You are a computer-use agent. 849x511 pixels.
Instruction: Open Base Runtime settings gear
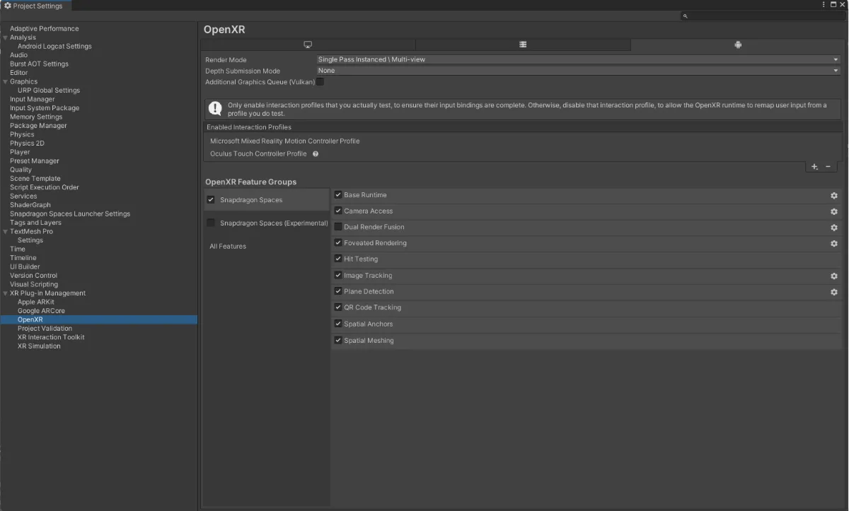833,196
